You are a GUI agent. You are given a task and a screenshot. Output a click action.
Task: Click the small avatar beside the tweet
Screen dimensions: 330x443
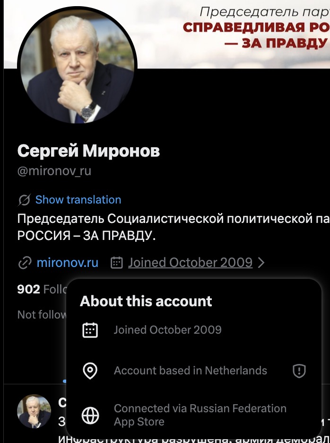click(x=34, y=411)
